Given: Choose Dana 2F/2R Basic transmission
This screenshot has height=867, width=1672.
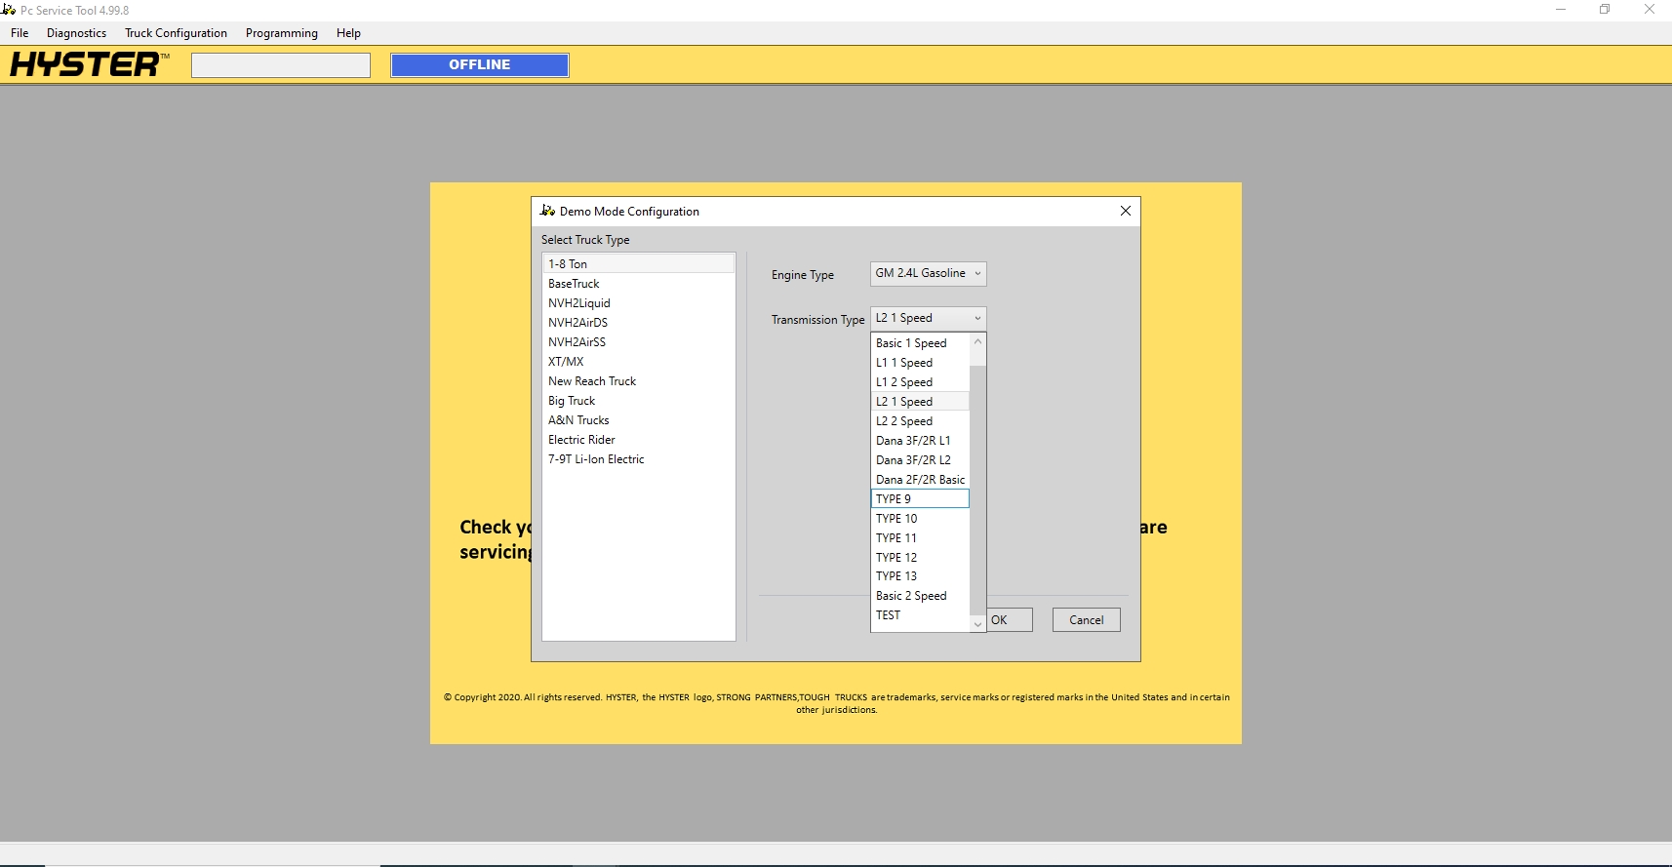Looking at the screenshot, I should pos(920,480).
